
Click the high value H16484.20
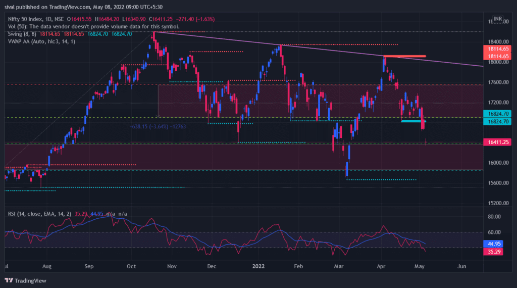(107, 19)
